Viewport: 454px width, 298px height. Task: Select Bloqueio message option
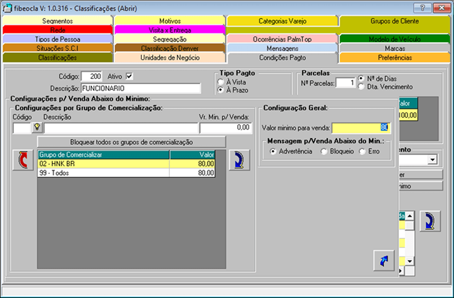(x=324, y=151)
